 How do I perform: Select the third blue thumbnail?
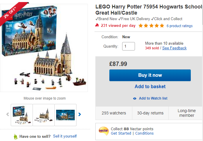tap(65, 115)
